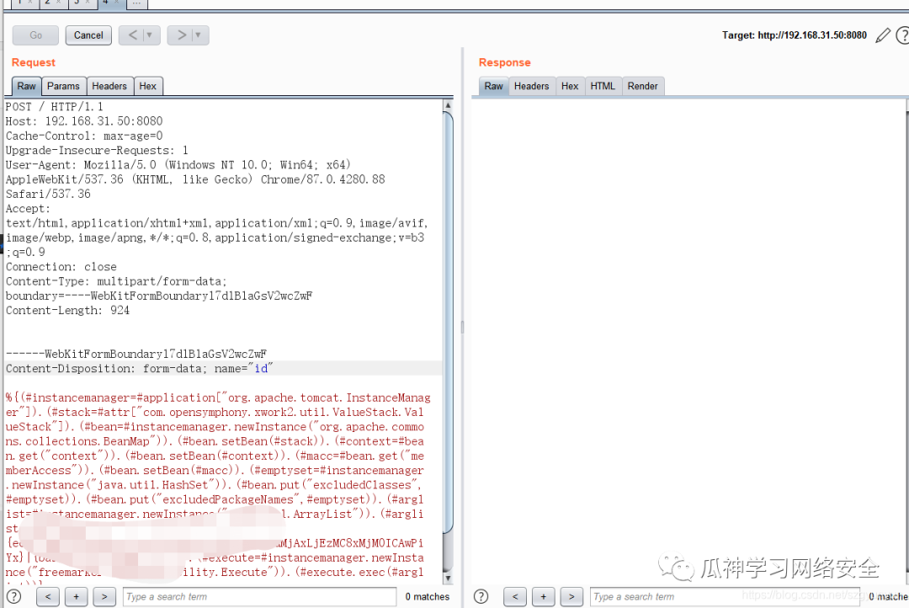This screenshot has height=608, width=909.
Task: Open the Response Hex tab
Action: point(570,86)
